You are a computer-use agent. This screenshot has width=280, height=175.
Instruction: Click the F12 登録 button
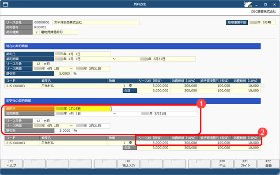[269, 164]
